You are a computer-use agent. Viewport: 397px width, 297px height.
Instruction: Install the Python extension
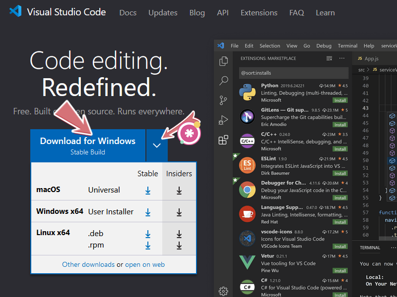click(x=340, y=100)
